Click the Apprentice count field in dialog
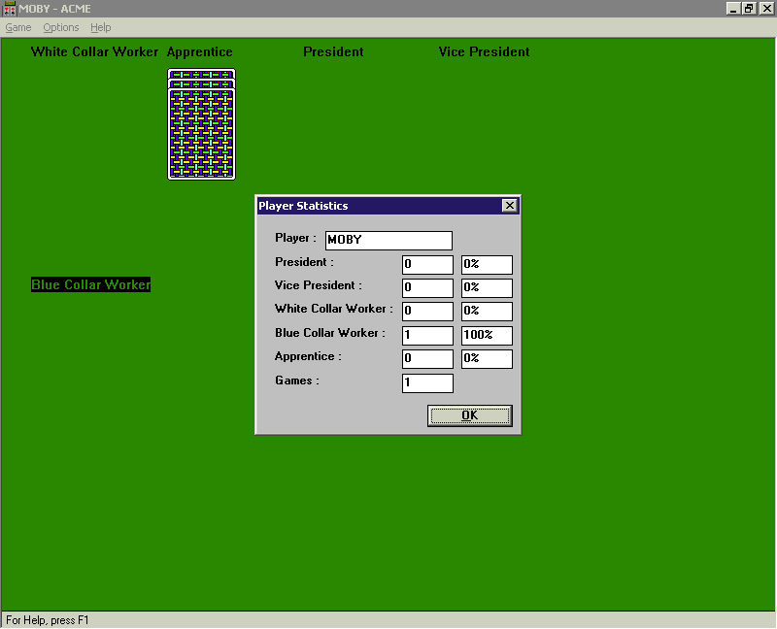The image size is (777, 629). 427,359
